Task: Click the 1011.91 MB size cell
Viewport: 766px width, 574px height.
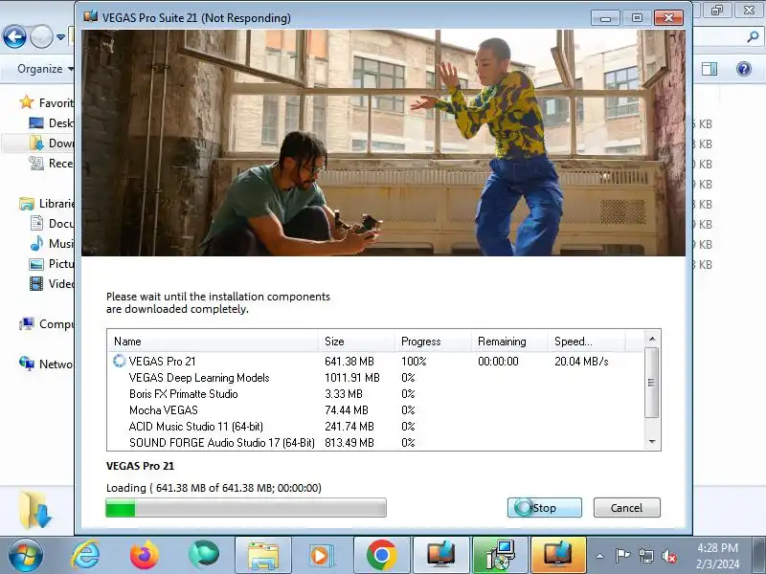Action: [x=351, y=378]
